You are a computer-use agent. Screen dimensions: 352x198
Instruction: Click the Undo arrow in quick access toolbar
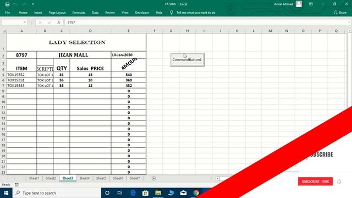tap(15, 4)
